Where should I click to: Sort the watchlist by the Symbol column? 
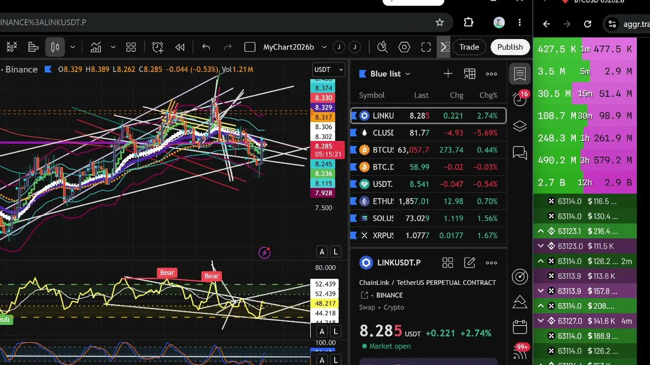372,95
